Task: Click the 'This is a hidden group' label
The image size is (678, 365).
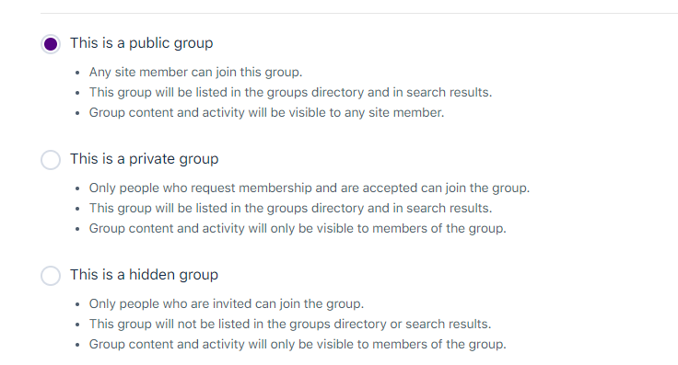Action: (x=144, y=275)
